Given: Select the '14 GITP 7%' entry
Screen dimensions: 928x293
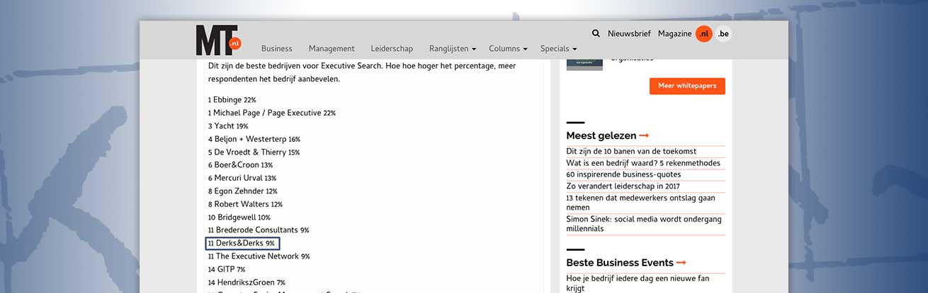Looking at the screenshot, I should click(227, 270).
